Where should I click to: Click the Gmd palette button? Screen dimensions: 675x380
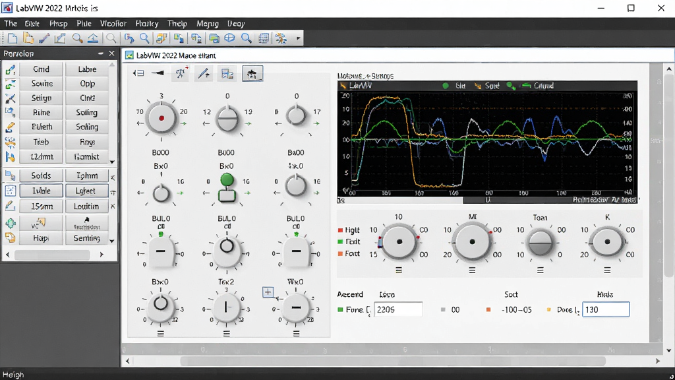42,69
